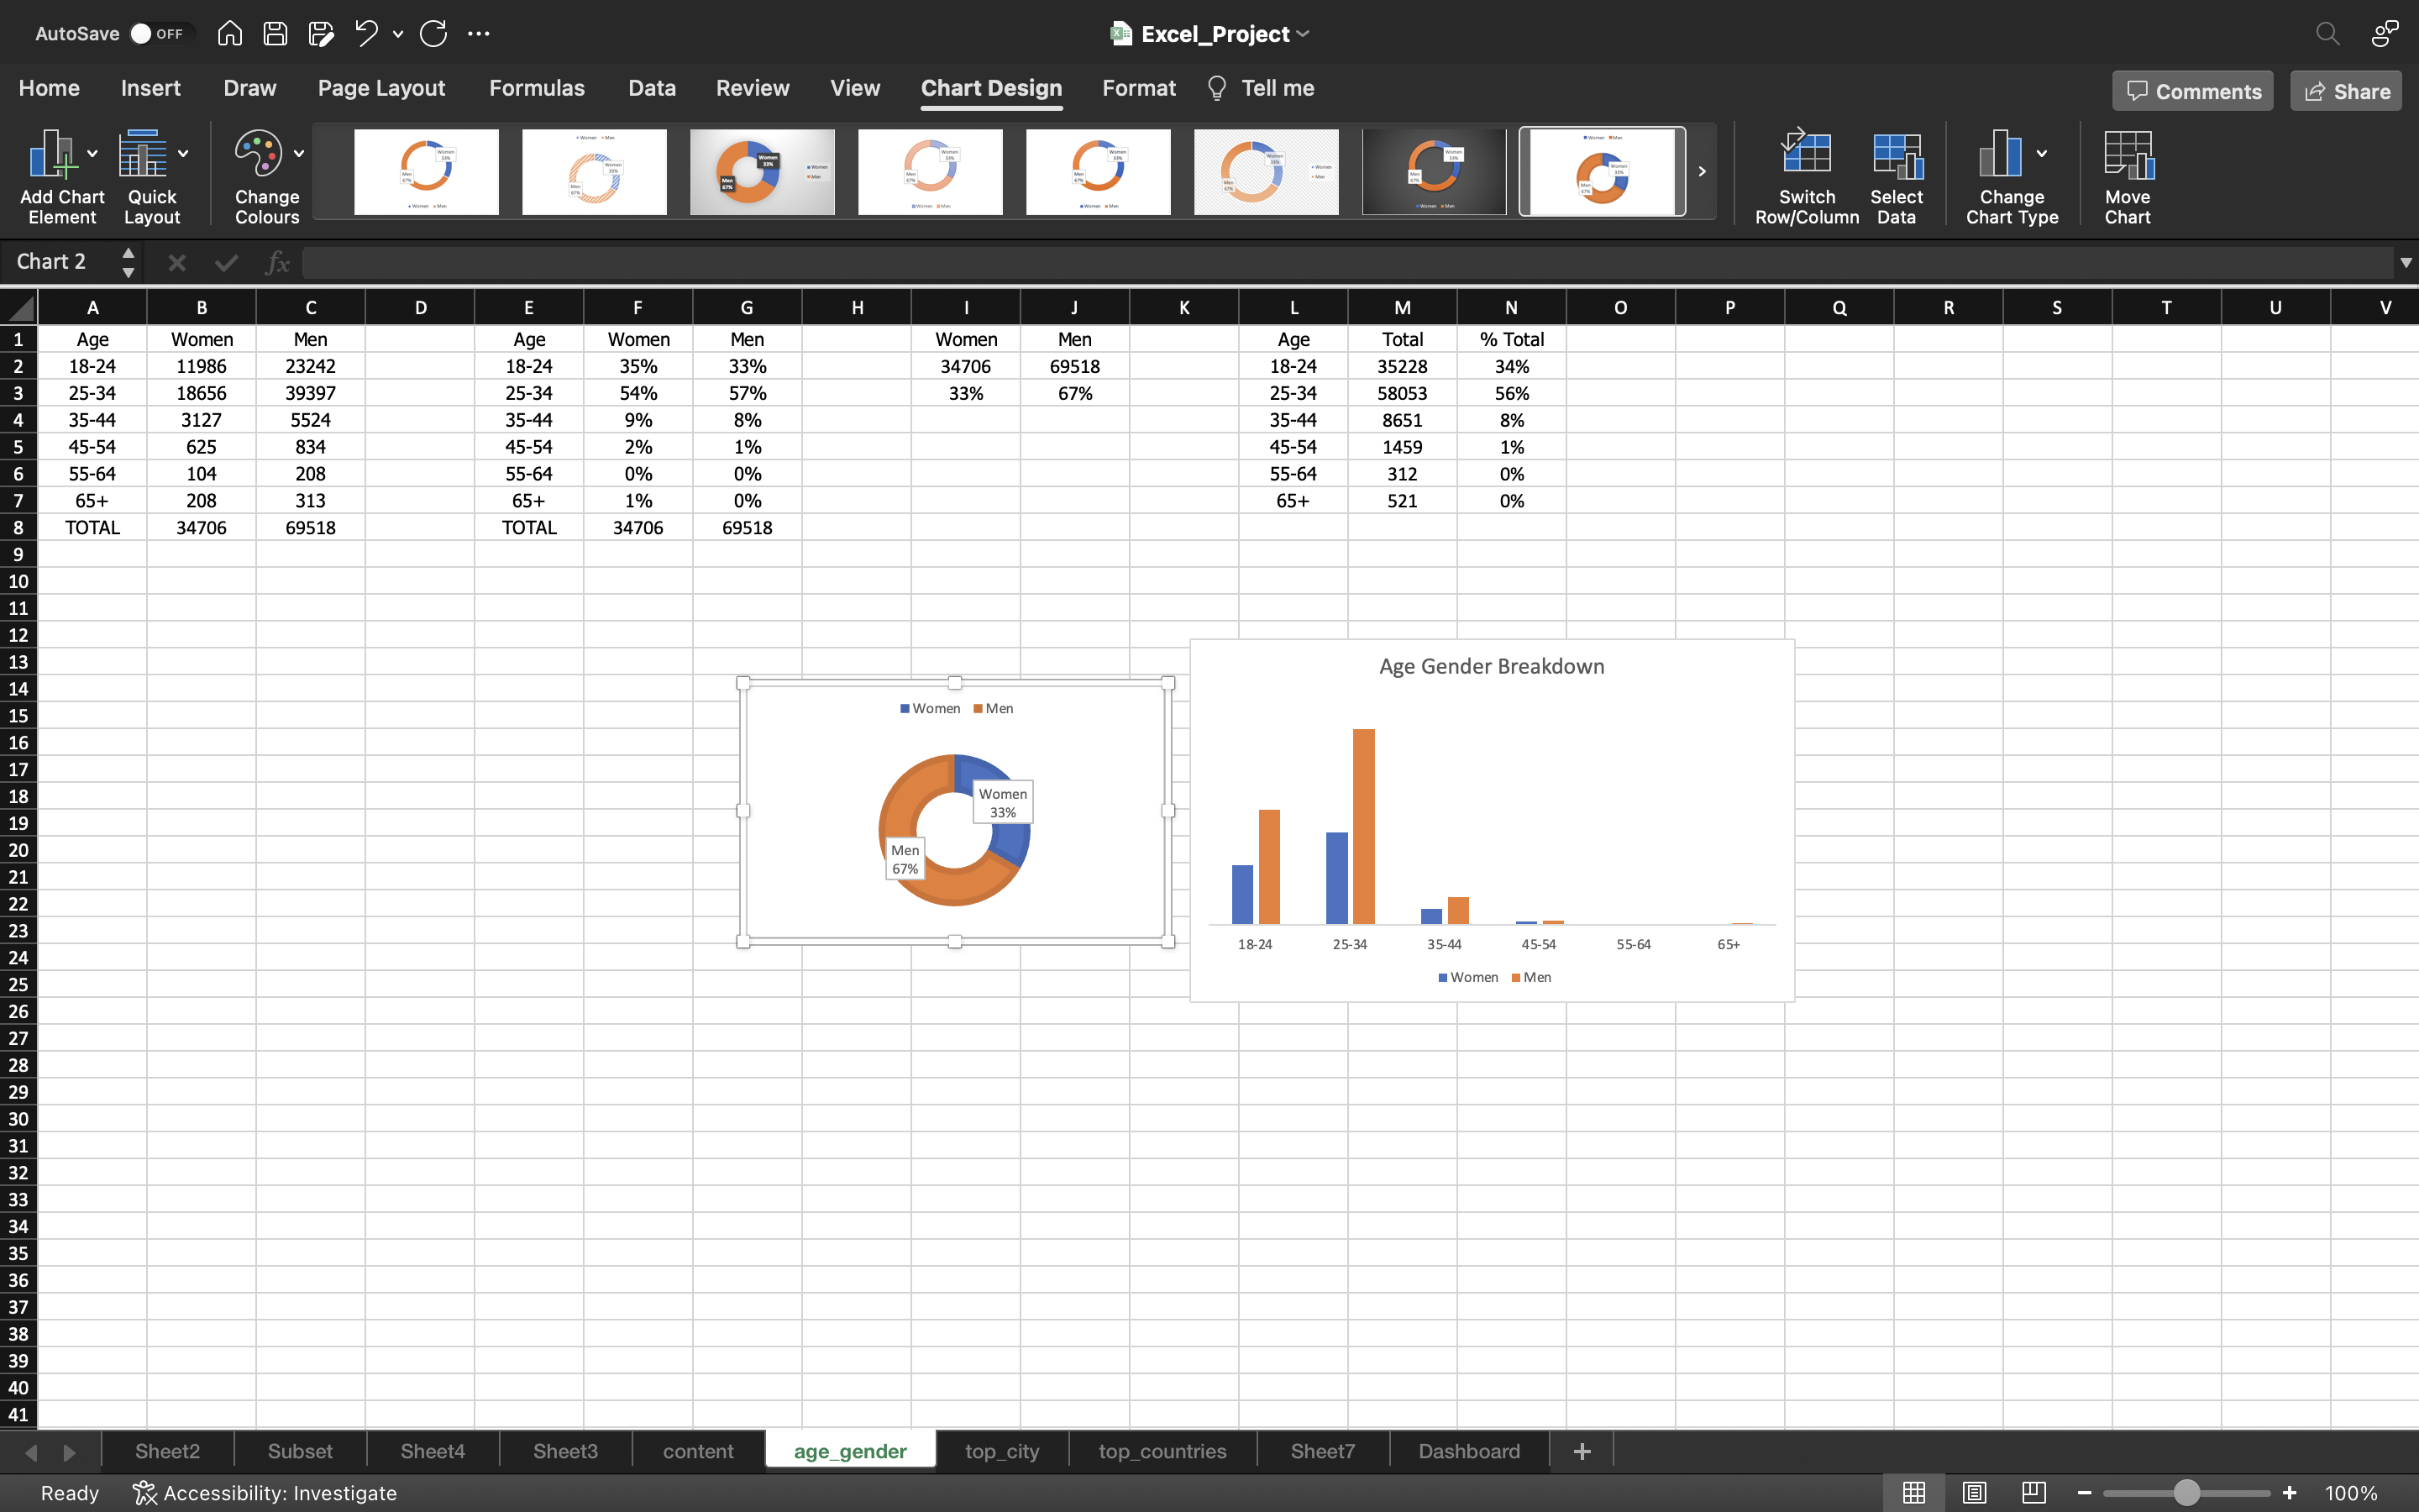2419x1512 pixels.
Task: Click the Share button
Action: 2348,91
